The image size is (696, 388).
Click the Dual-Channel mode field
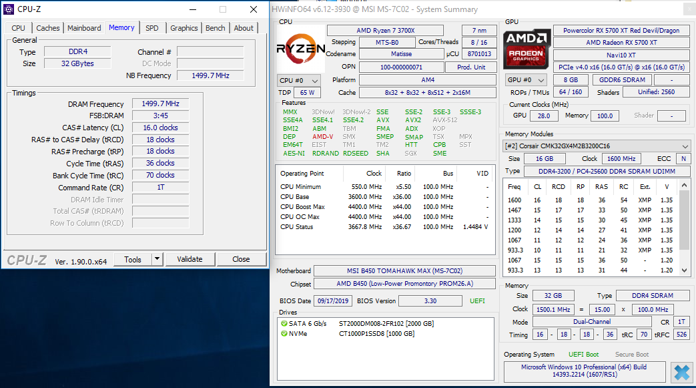(x=592, y=321)
